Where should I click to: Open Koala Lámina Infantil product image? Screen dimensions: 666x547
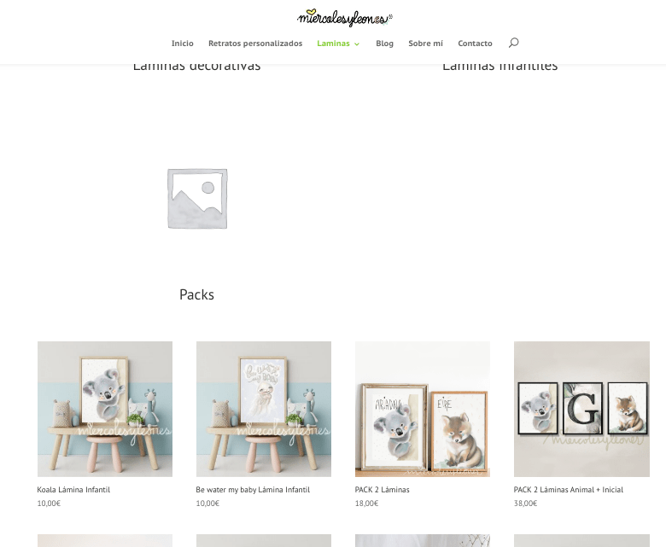(105, 409)
